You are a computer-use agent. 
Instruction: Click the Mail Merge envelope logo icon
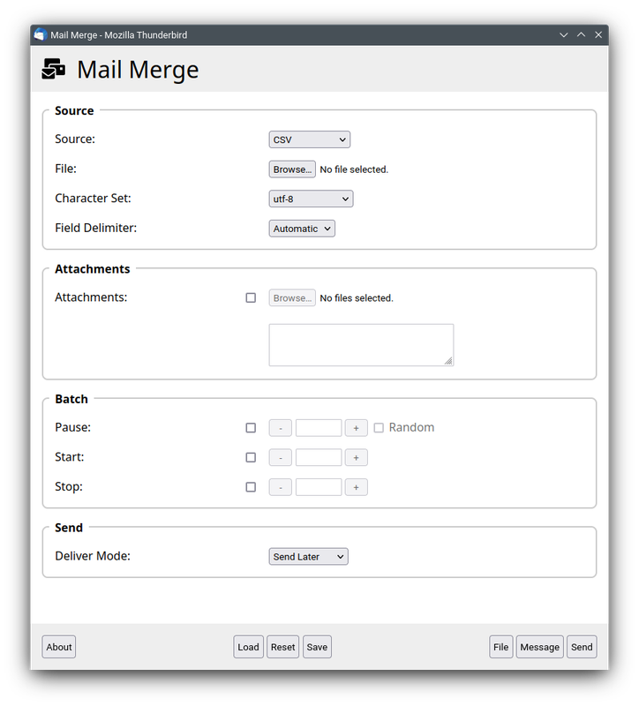point(53,69)
